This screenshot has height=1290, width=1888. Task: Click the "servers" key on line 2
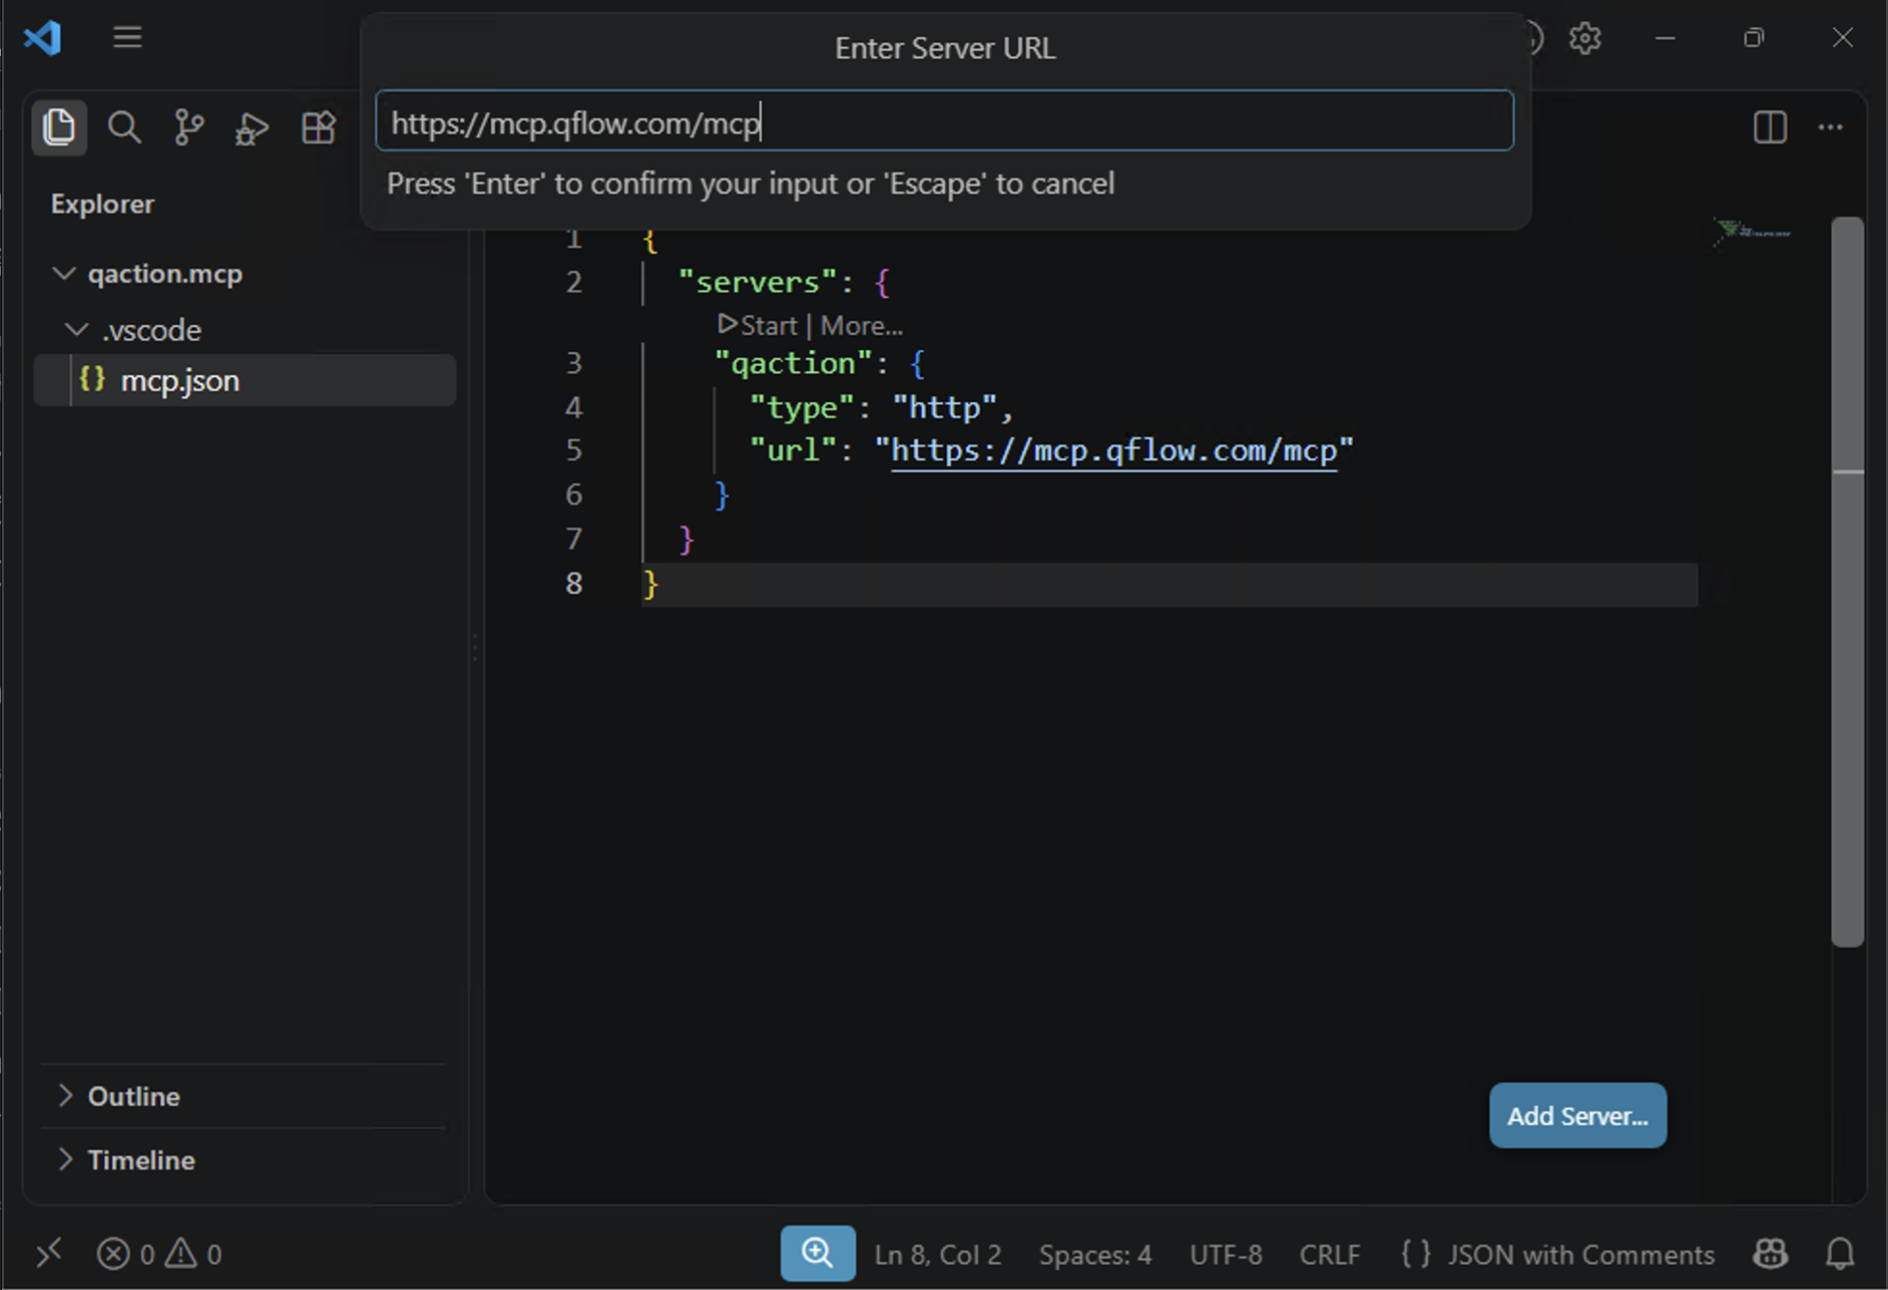click(x=758, y=282)
